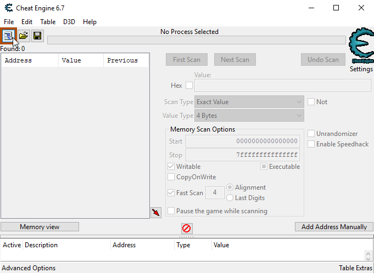Click the Fast Scan alignment value field
Viewport: 374px width, 273px height.
(215, 192)
